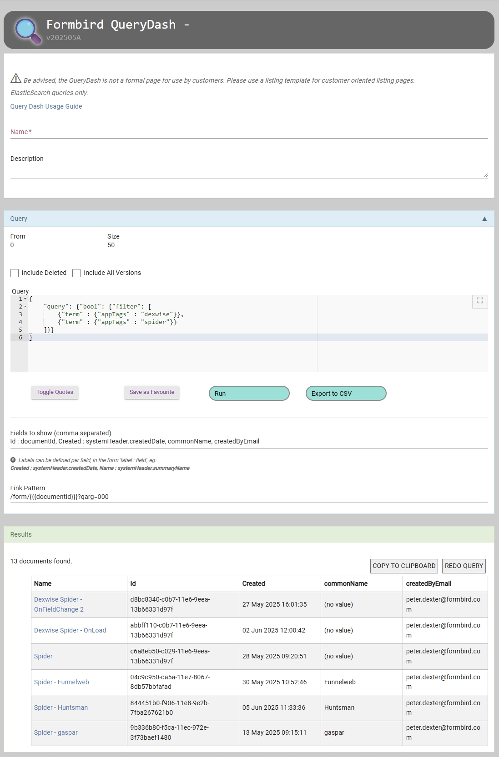The width and height of the screenshot is (499, 757).
Task: Click the Name column header
Action: (79, 584)
